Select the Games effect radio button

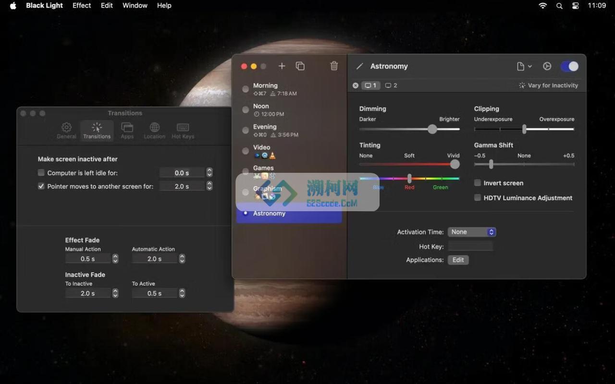pos(246,171)
